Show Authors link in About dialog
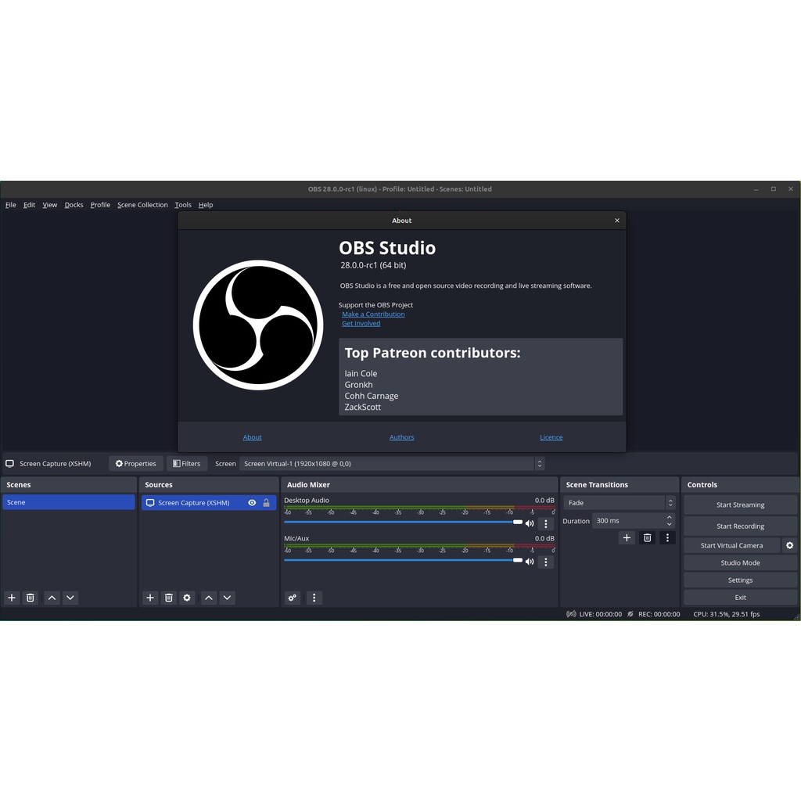The image size is (801, 801). (x=401, y=437)
